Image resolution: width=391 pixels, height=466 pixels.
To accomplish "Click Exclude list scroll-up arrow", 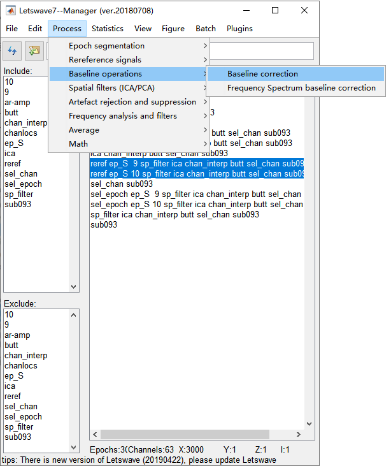I will pos(74,315).
